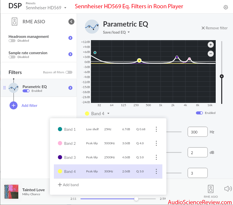This screenshot has height=205, width=233.
Task: Select Band 2 5000Hz row
Action: point(108,143)
